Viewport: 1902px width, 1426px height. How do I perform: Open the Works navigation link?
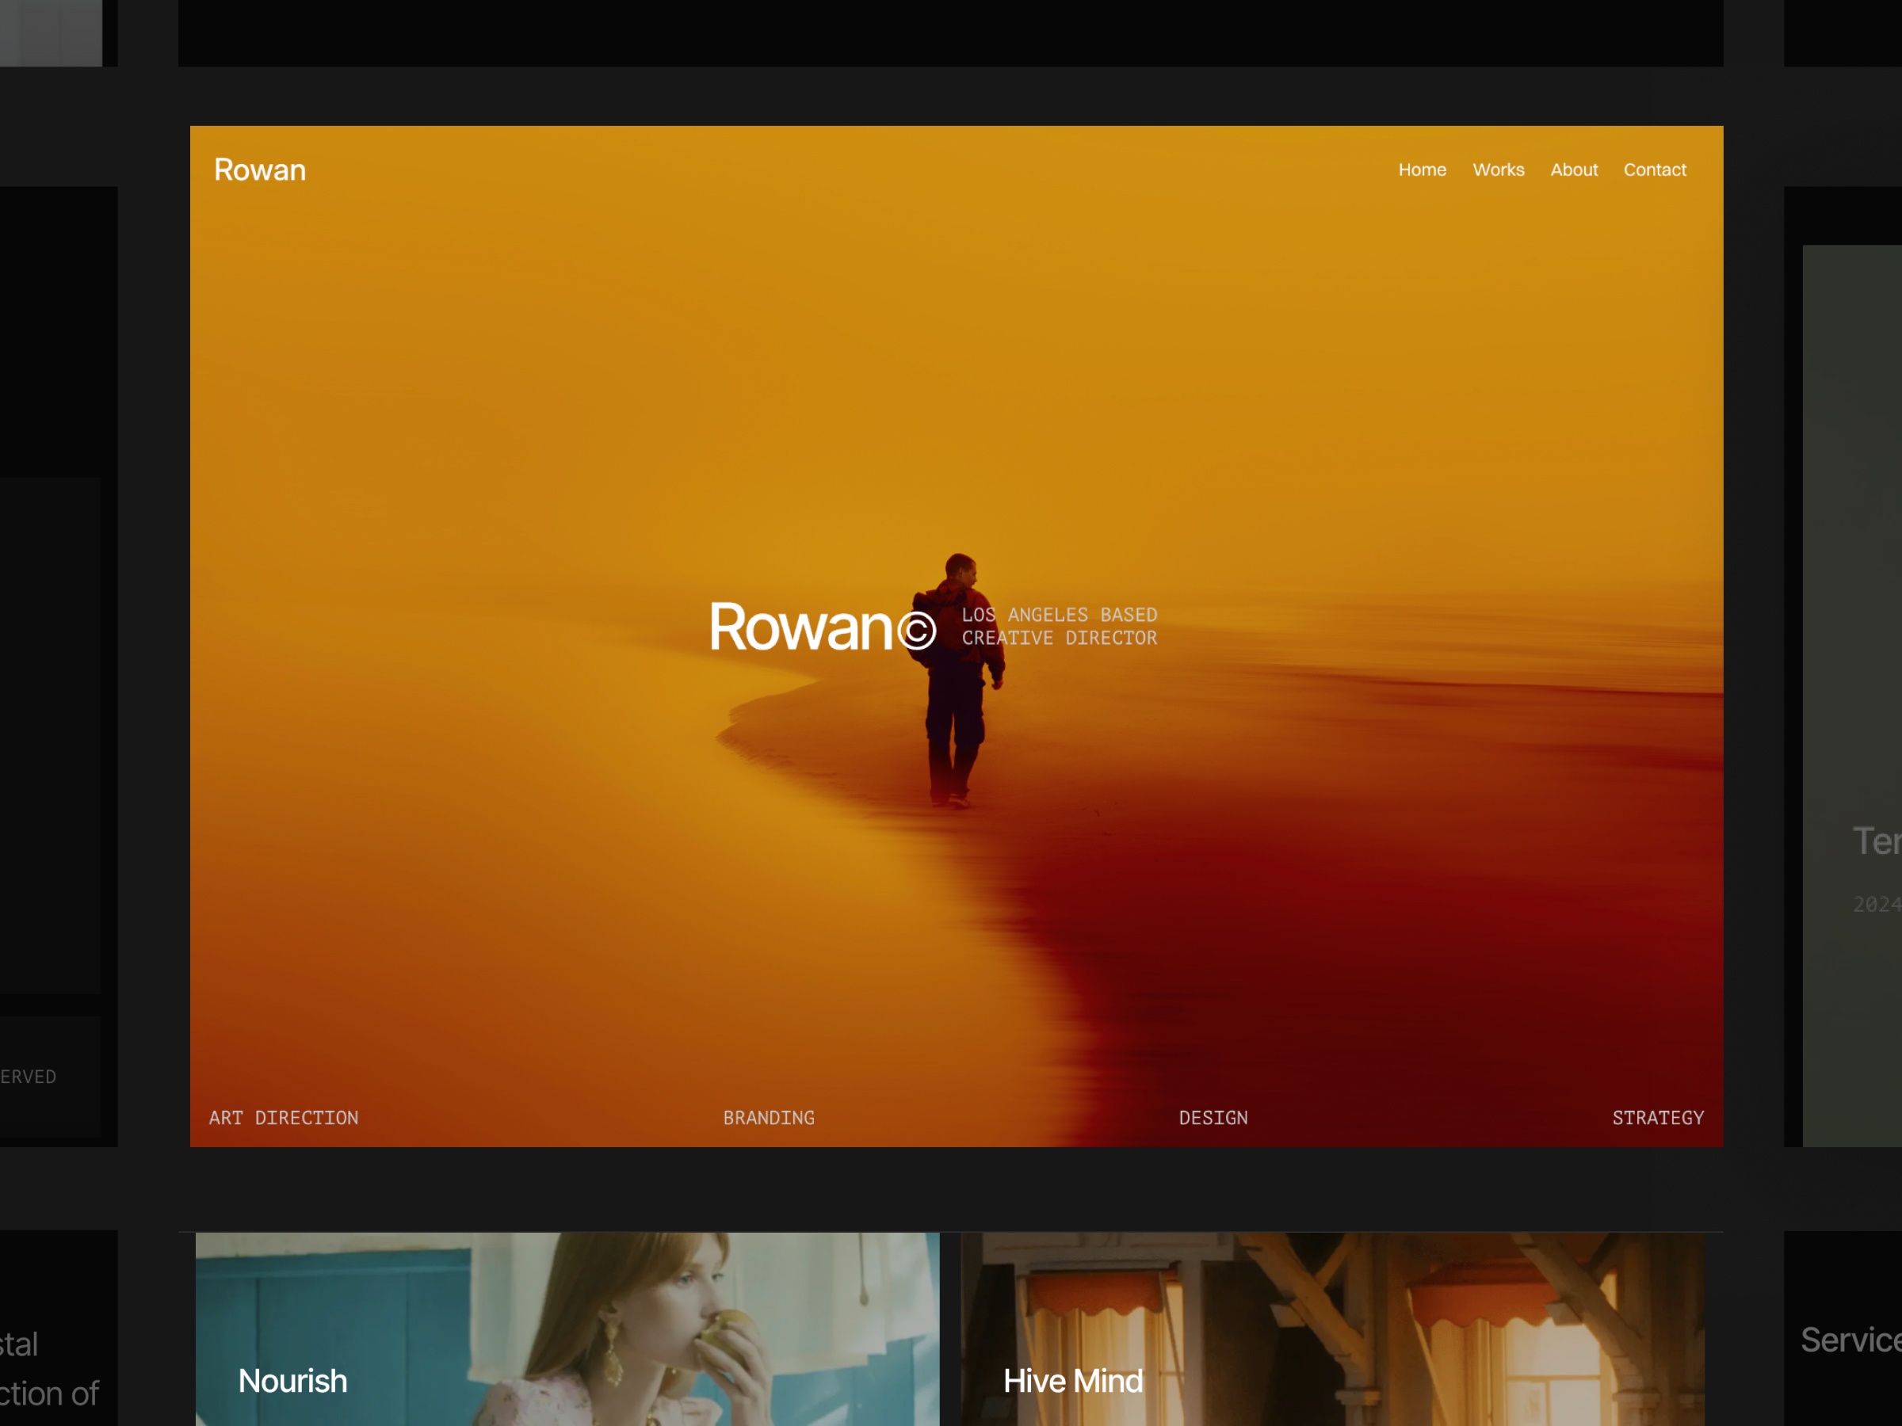pos(1499,170)
